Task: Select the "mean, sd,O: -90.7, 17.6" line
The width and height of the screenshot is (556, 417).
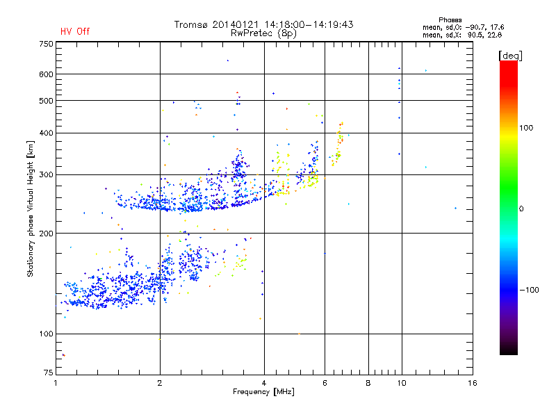Action: point(463,27)
